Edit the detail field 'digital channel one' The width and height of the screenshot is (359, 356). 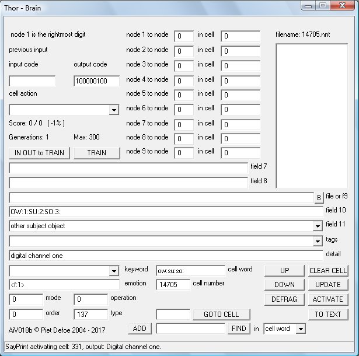pos(166,256)
